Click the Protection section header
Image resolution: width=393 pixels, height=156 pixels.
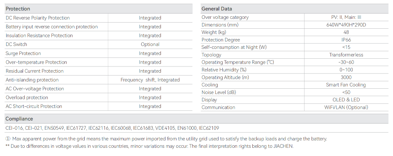pyautogui.click(x=18, y=9)
